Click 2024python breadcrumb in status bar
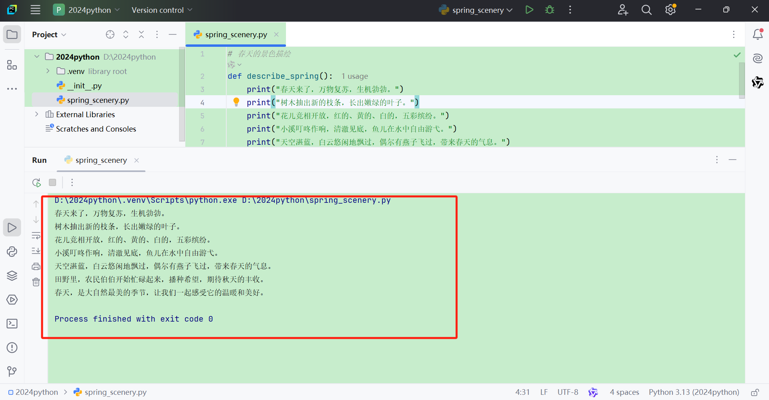Viewport: 769px width, 400px height. (x=33, y=392)
